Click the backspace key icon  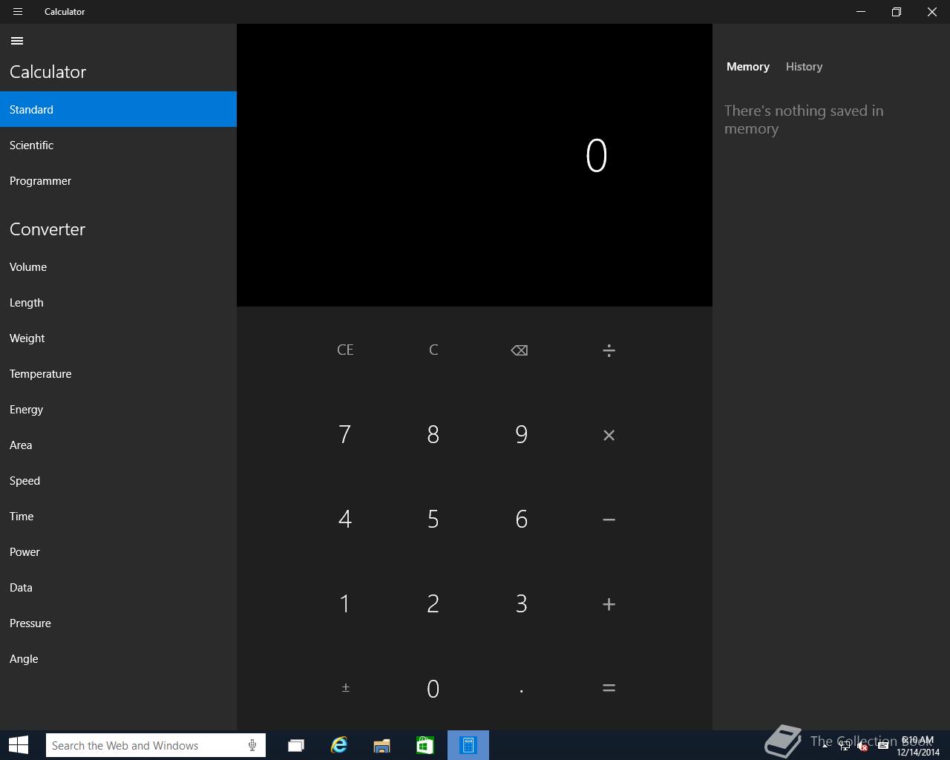520,350
